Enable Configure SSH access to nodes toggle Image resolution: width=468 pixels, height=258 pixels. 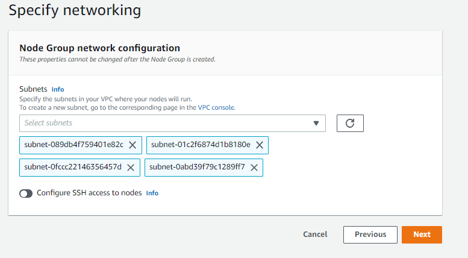[26, 193]
